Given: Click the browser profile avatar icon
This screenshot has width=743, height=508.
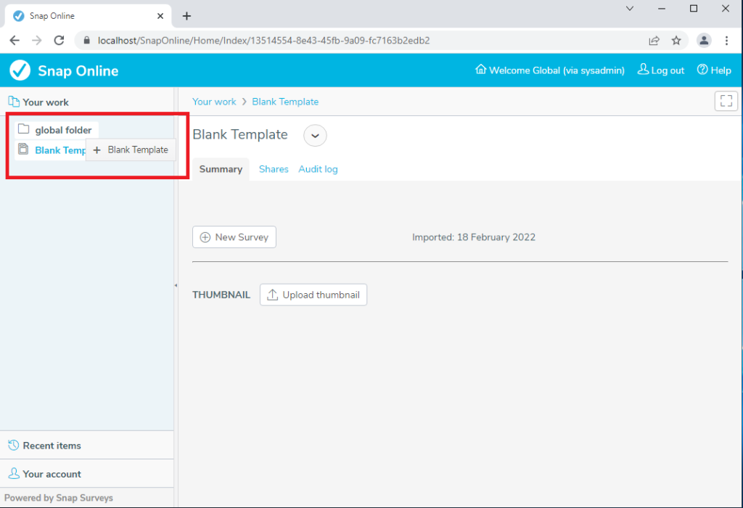Looking at the screenshot, I should [703, 41].
